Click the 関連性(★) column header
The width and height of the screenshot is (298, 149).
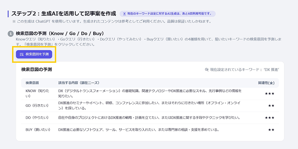[x=266, y=83]
